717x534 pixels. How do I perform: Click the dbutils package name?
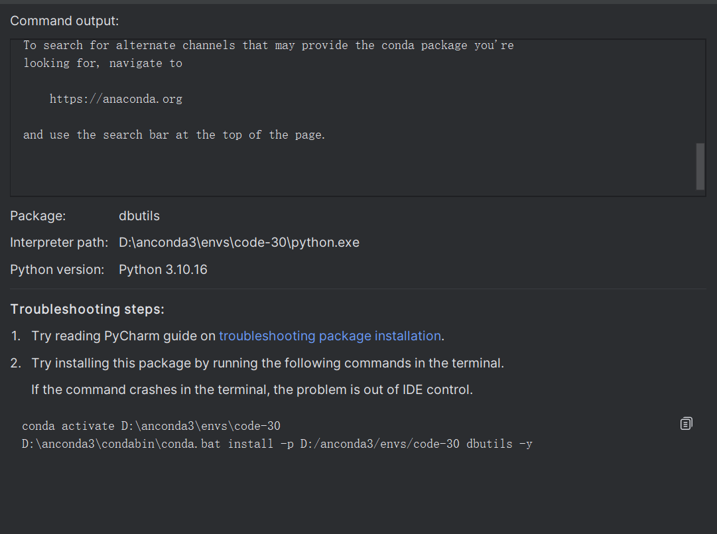click(x=139, y=216)
